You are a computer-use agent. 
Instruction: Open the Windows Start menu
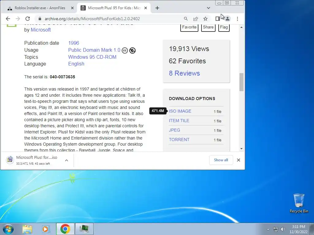(x=8, y=229)
